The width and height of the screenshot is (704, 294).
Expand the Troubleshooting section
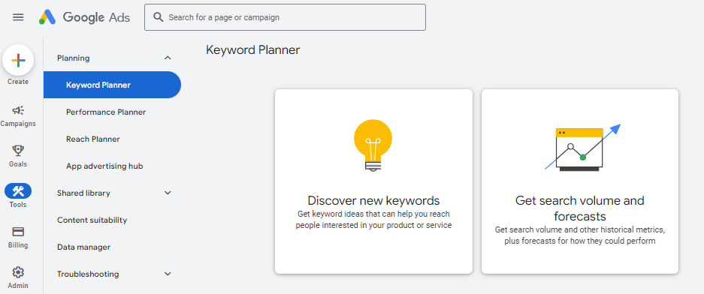click(168, 274)
